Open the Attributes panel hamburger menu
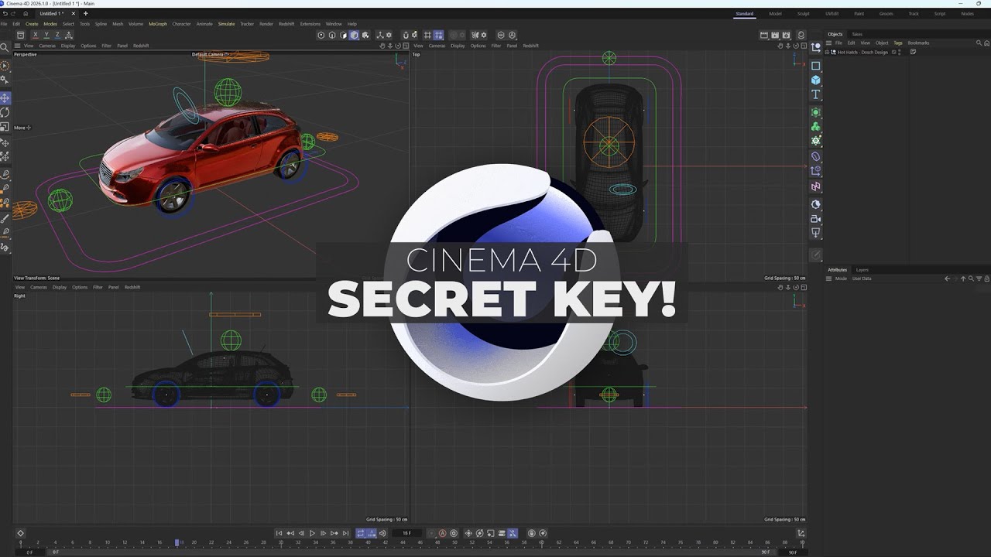The width and height of the screenshot is (991, 557). pyautogui.click(x=828, y=278)
